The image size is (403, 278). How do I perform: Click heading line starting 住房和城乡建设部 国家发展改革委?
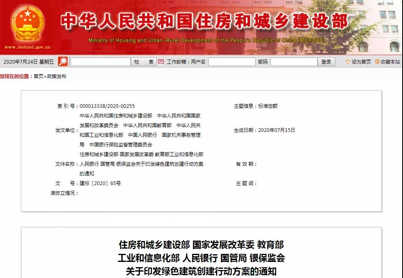point(201,245)
